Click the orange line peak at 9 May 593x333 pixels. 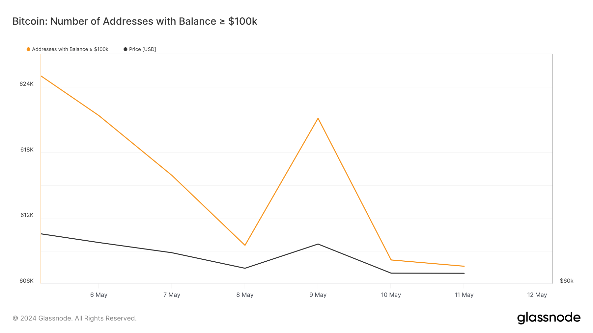(318, 118)
